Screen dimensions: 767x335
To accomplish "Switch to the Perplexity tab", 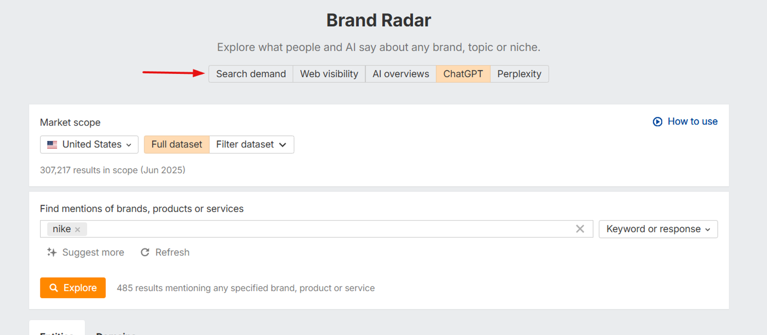I will click(x=519, y=74).
